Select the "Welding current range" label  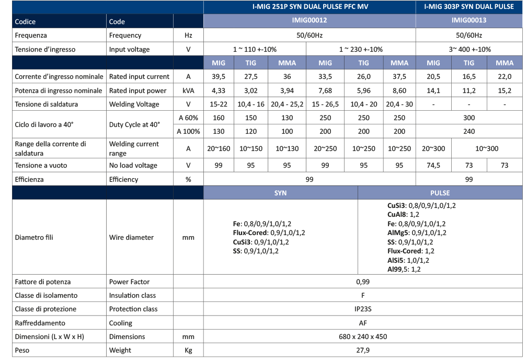[134, 148]
